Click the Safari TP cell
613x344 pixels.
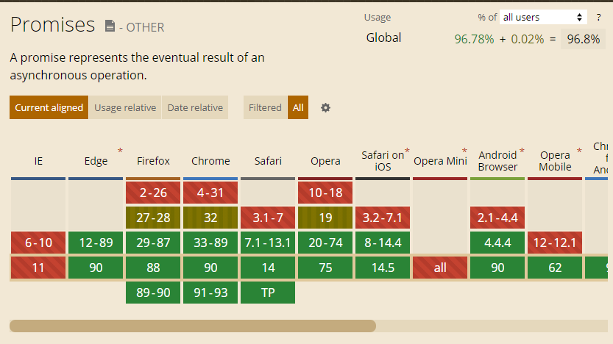tap(268, 293)
